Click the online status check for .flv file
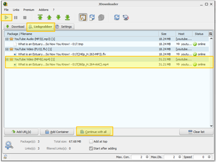 195,54
